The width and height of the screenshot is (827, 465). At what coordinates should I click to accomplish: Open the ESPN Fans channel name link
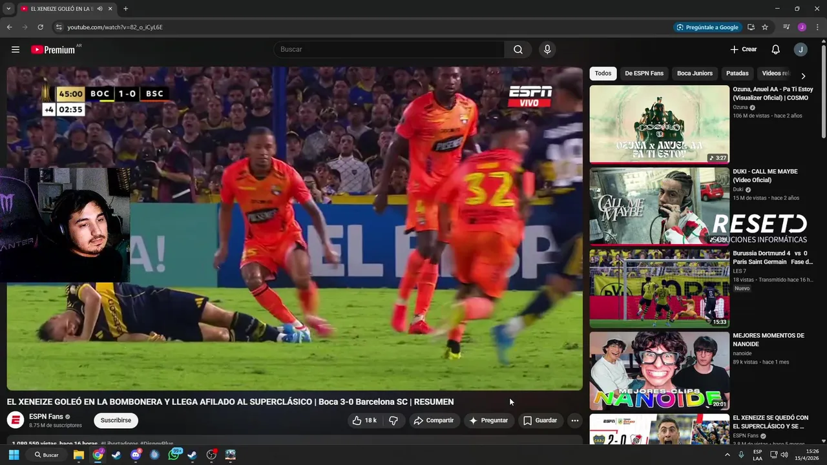[x=46, y=417]
